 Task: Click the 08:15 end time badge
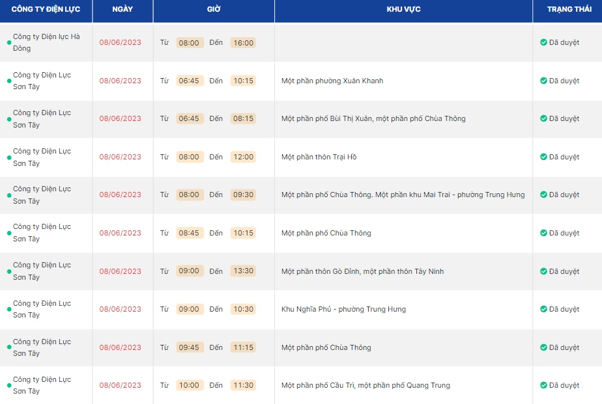pyautogui.click(x=244, y=118)
